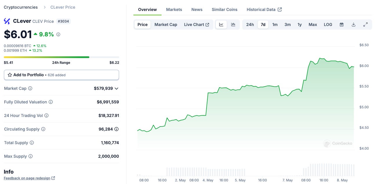Click the $18,327.91 trading volume value
This screenshot has width=375, height=184.
tap(109, 116)
